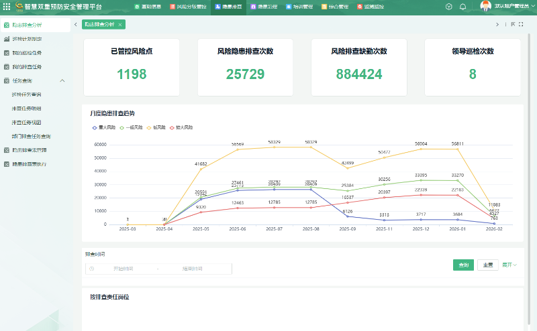The width and height of the screenshot is (537, 331).
Task: Click the tab scroll-left arrow
Action: coord(75,24)
